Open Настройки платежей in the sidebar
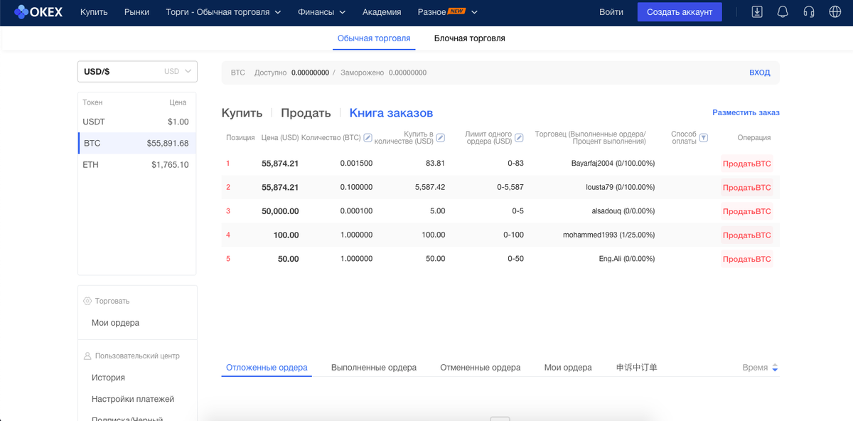Viewport: 853px width, 421px height. [133, 399]
